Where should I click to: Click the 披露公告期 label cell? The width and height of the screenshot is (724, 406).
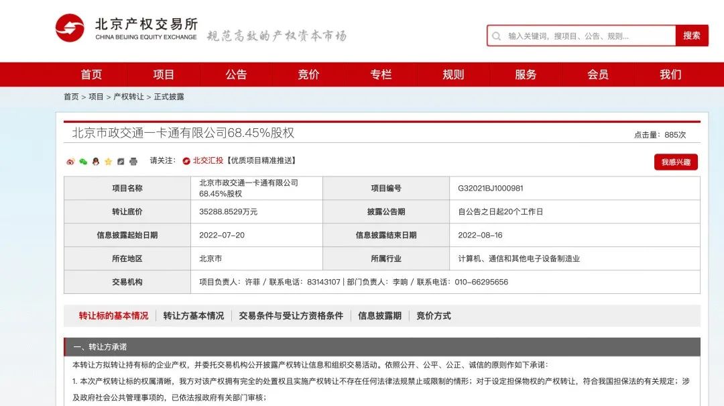386,212
